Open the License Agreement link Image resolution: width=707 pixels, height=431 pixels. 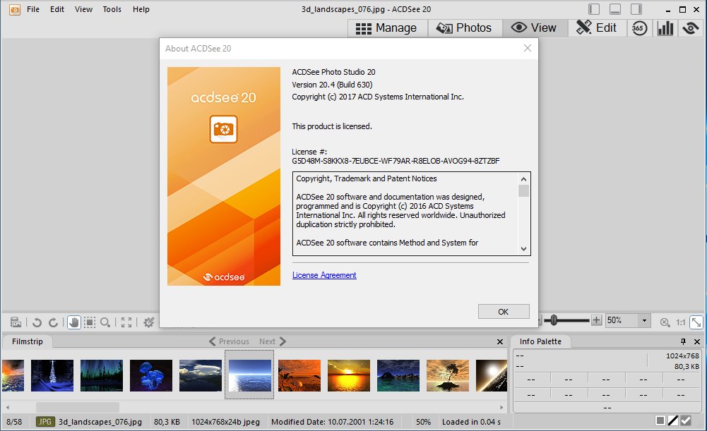pos(324,275)
